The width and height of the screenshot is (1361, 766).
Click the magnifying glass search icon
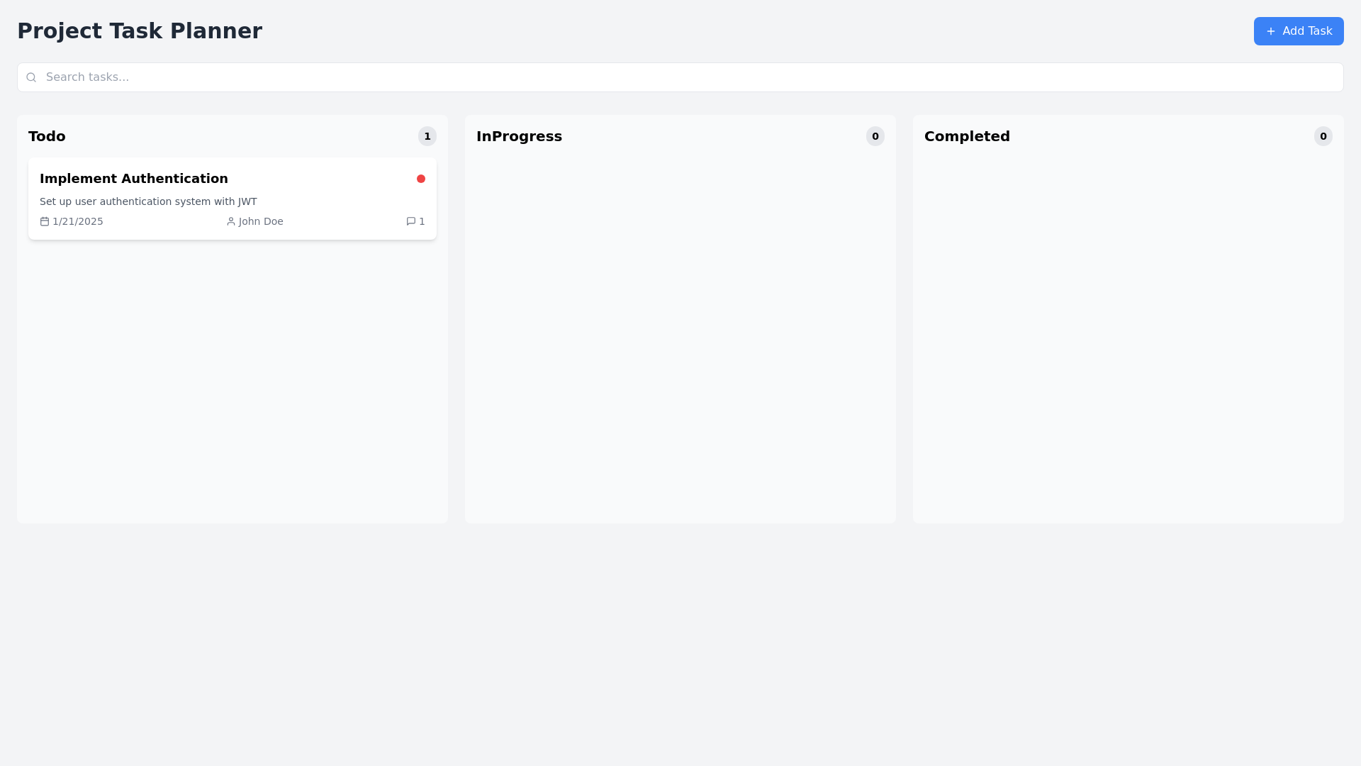31,77
